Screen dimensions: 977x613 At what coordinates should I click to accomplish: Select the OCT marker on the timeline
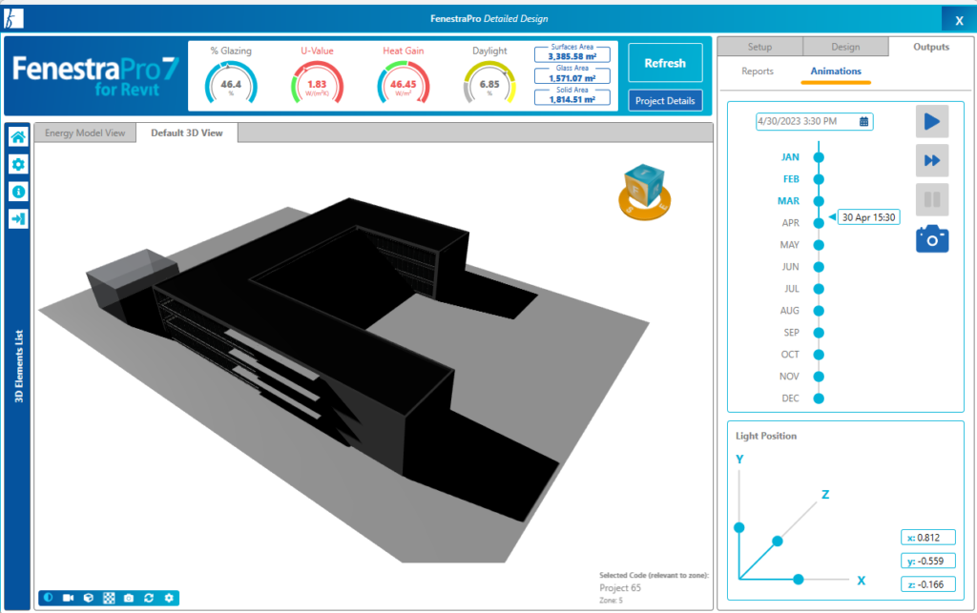(819, 355)
